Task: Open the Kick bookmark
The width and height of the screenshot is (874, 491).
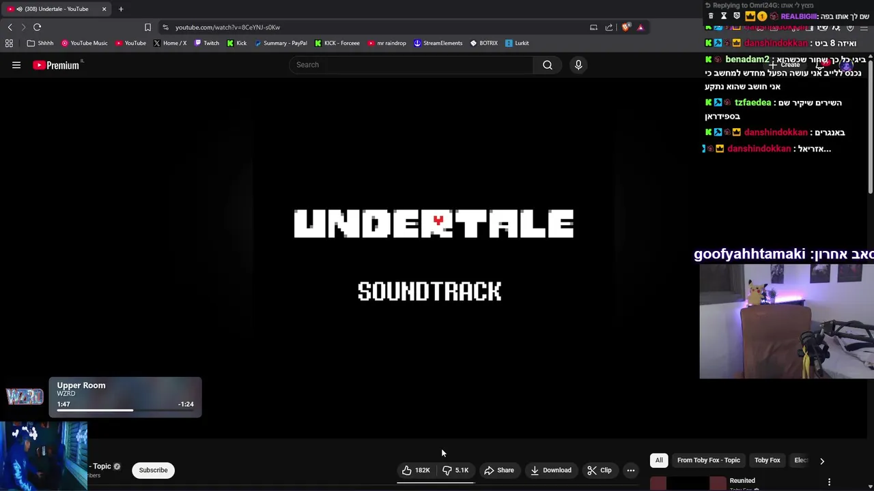Action: pos(237,43)
